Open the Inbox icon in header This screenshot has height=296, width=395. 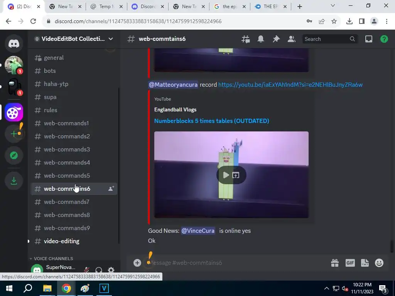pyautogui.click(x=369, y=39)
